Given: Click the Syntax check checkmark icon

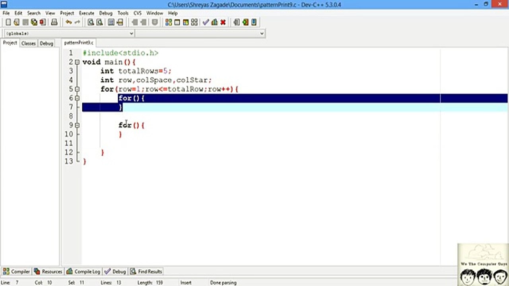Looking at the screenshot, I should [206, 22].
